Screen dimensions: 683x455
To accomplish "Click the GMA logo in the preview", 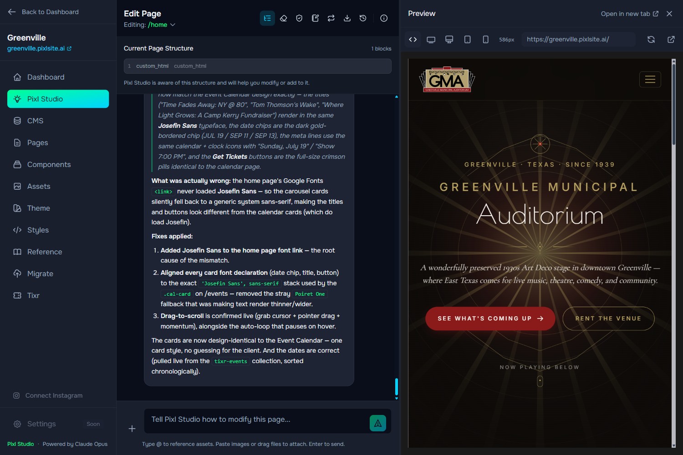I will coord(447,80).
